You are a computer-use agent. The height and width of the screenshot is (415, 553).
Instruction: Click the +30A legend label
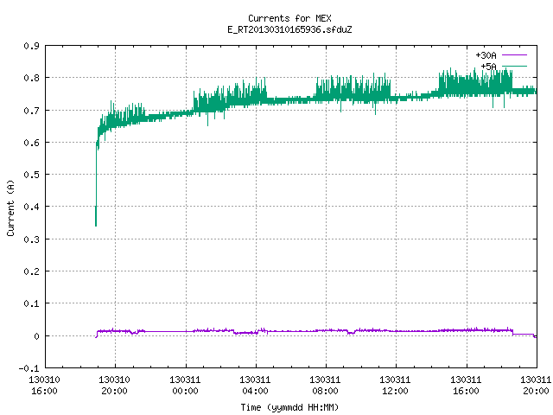point(486,55)
